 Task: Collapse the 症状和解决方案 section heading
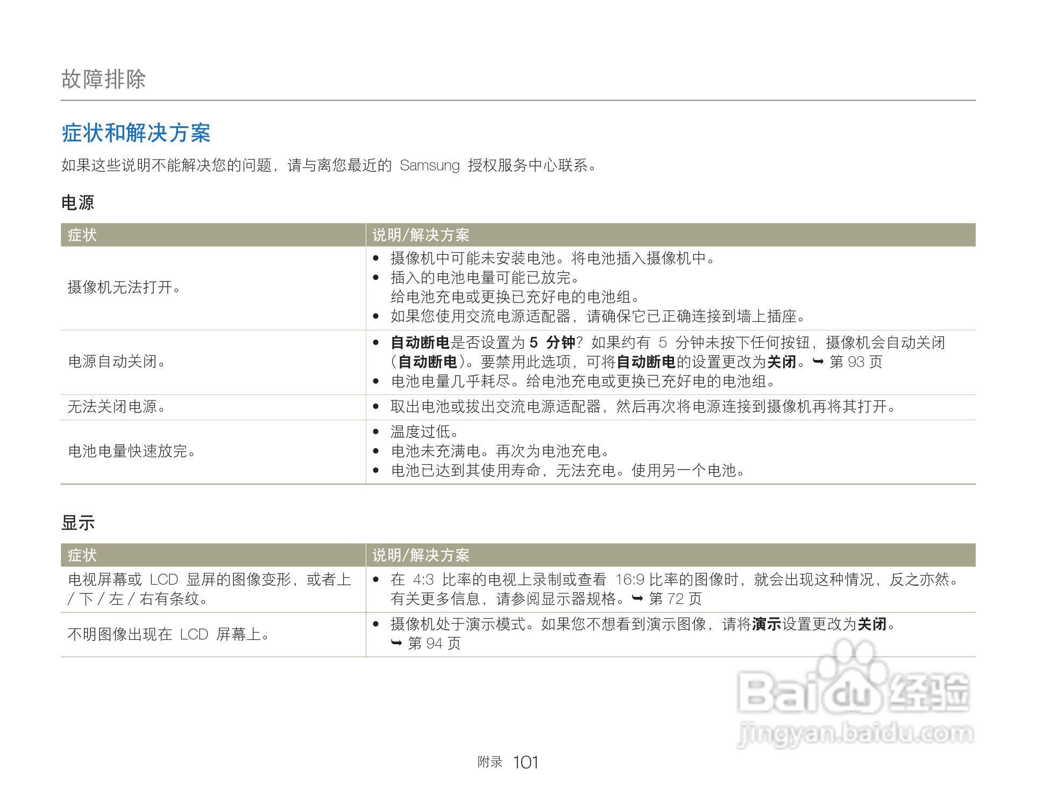tap(138, 131)
